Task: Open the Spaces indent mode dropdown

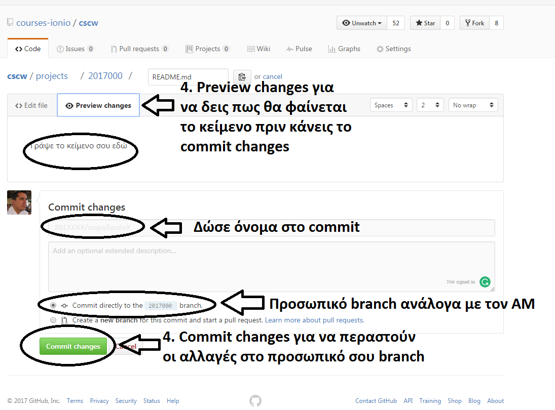Action: point(391,105)
